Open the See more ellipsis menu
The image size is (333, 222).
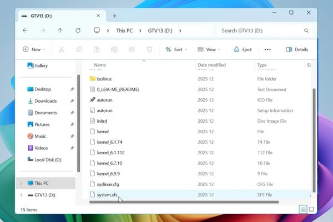pyautogui.click(x=268, y=49)
